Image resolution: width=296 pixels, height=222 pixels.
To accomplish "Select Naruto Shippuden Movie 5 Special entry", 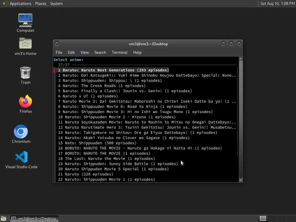I will [x=113, y=169].
